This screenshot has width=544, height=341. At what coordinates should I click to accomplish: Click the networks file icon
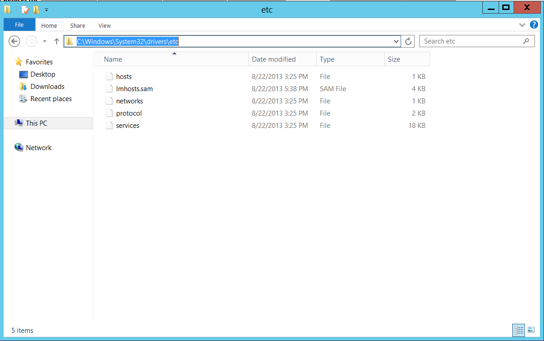(x=109, y=101)
